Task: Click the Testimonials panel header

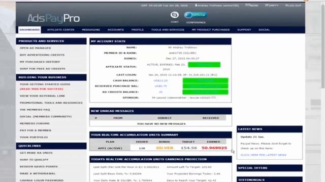Action: pyautogui.click(x=270, y=180)
